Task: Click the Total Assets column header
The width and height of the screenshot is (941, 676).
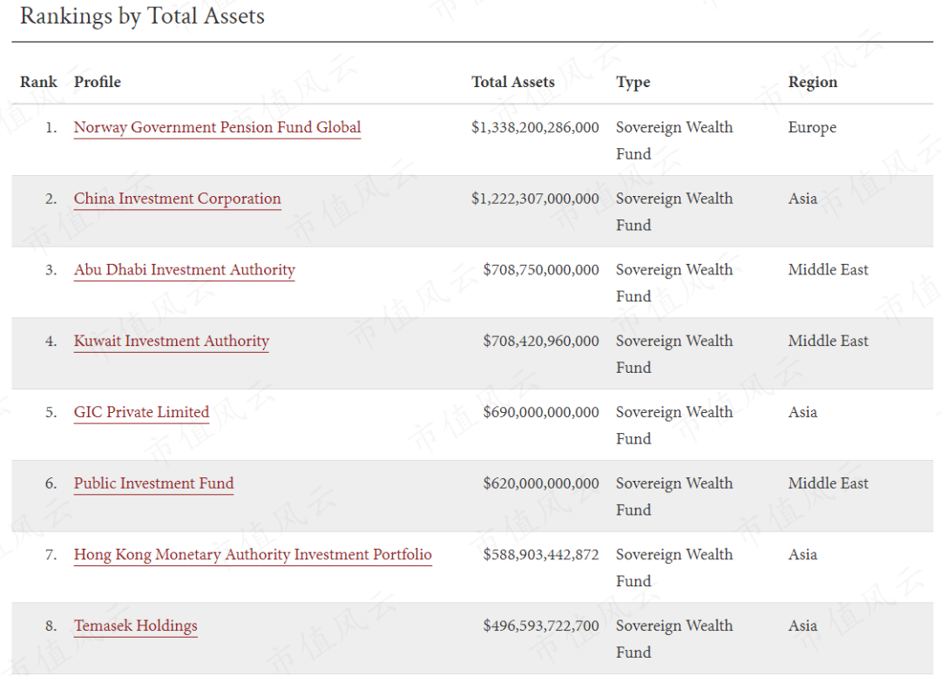Action: click(512, 82)
